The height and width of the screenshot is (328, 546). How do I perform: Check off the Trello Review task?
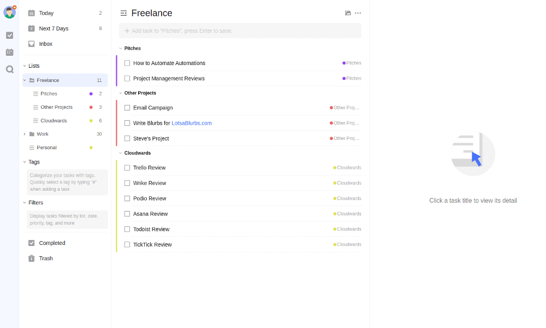(x=127, y=168)
